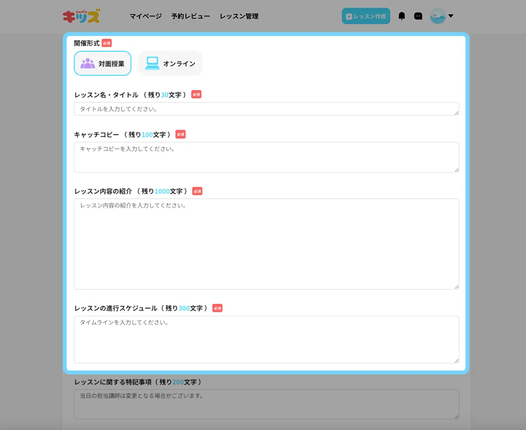This screenshot has height=430, width=526.
Task: Open the chat messages icon
Action: [x=418, y=16]
